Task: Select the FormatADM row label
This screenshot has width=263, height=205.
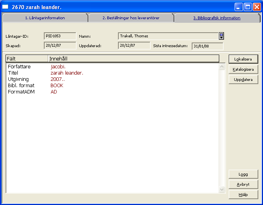Action: [21, 92]
